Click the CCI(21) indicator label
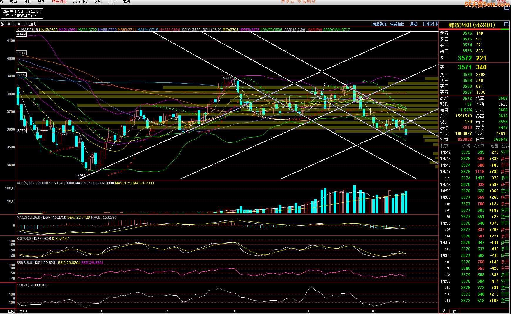The image size is (511, 314). [23, 285]
